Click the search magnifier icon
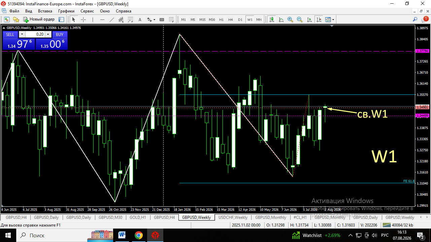The width and height of the screenshot is (431, 242). pyautogui.click(x=415, y=19)
